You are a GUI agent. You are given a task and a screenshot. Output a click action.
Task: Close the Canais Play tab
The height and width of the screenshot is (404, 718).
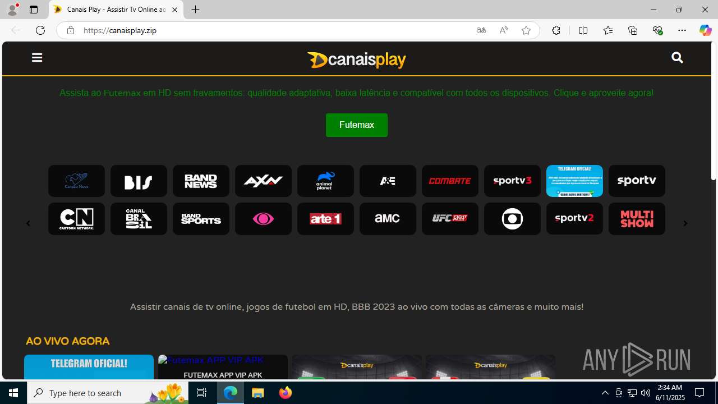(x=174, y=10)
